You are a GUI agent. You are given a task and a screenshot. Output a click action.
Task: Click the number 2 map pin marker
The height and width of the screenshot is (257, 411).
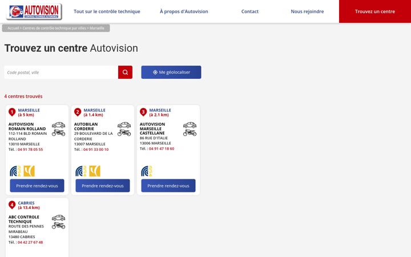pyautogui.click(x=78, y=113)
